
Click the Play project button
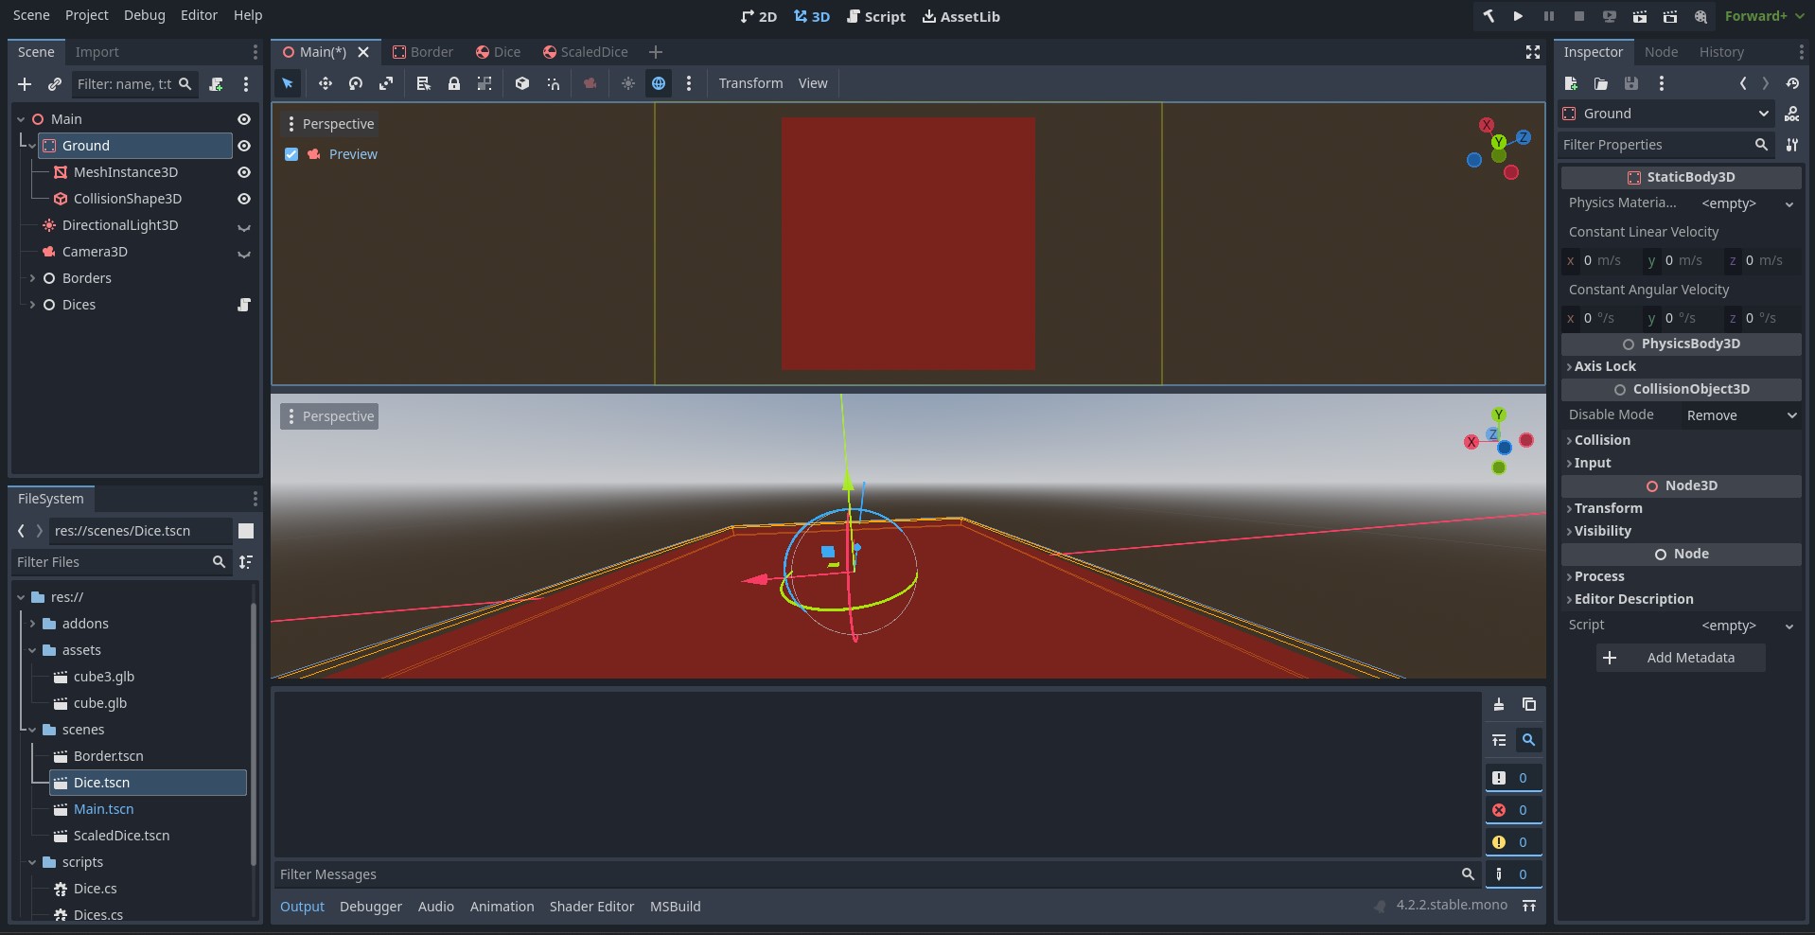[x=1518, y=16]
